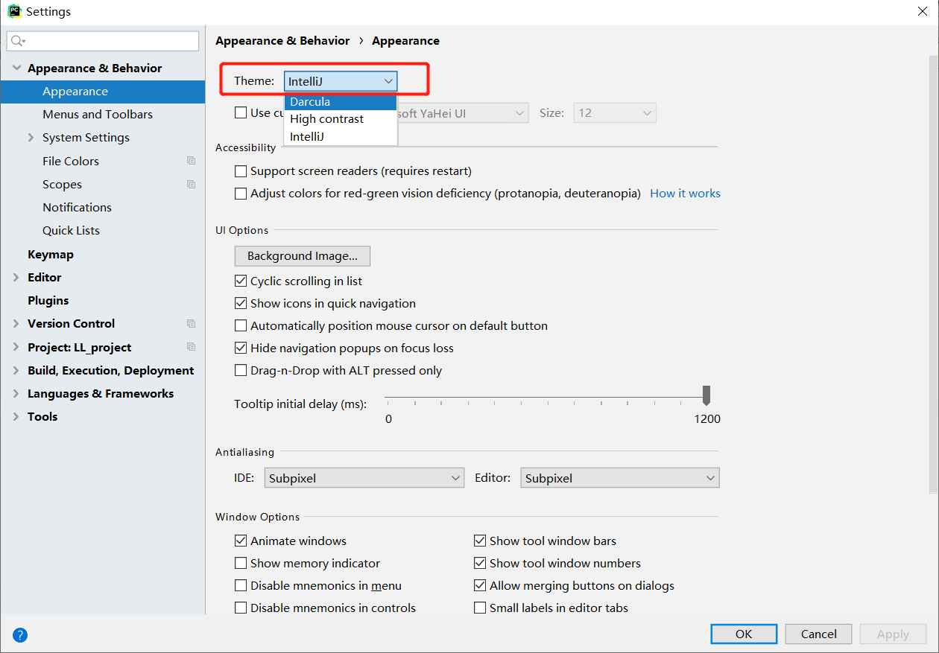Screen dimensions: 939x653
Task: Click in the settings search field
Action: tap(103, 41)
